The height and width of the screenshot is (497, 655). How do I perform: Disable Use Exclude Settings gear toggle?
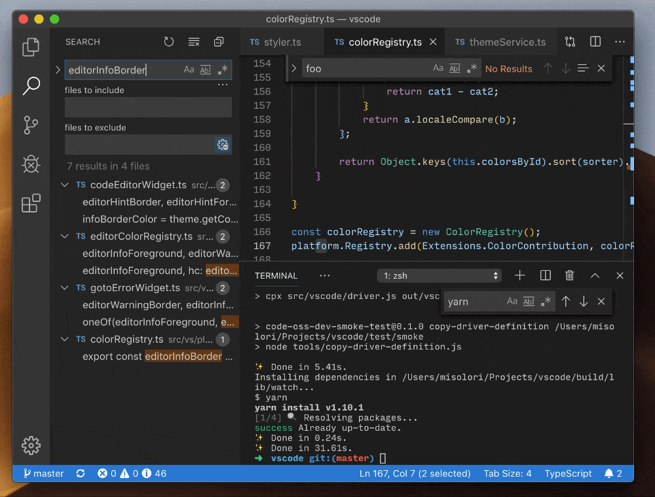tap(223, 144)
